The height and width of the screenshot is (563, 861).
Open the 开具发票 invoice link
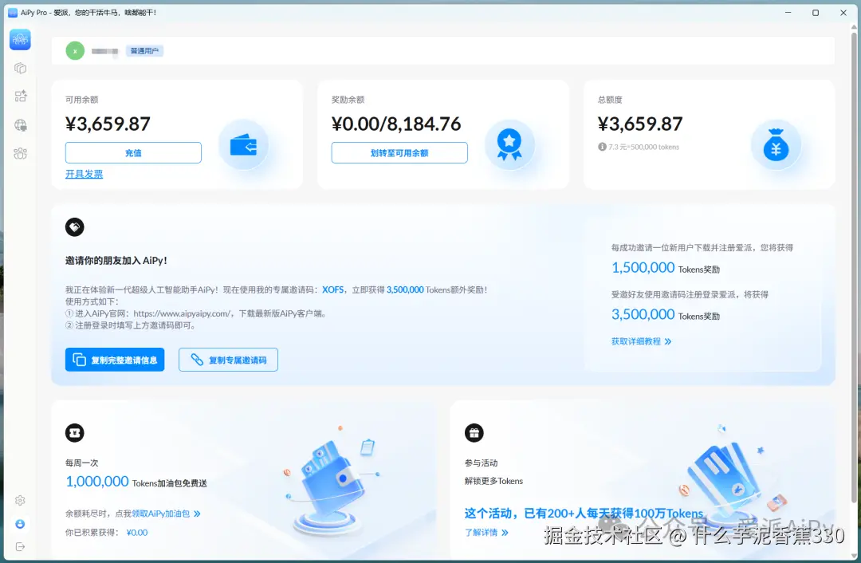pos(84,174)
